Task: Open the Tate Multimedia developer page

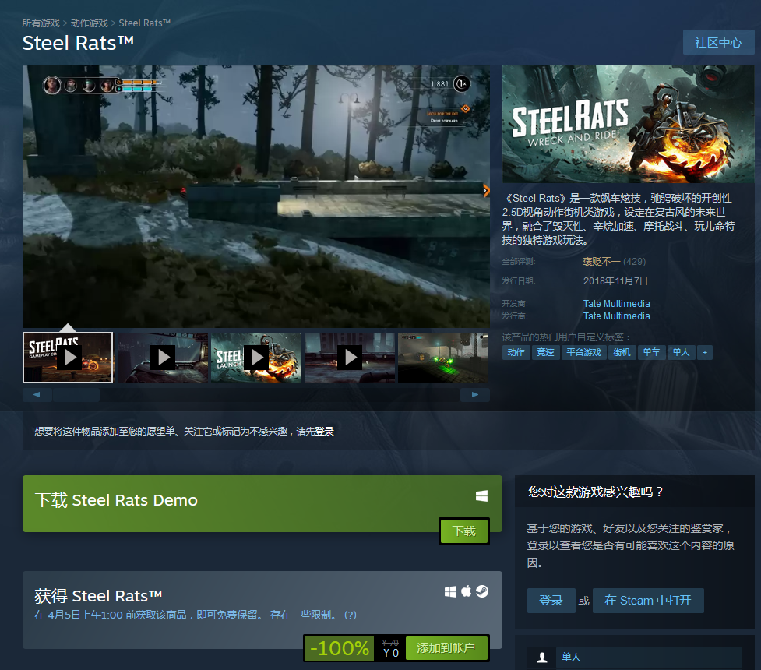Action: (x=616, y=303)
